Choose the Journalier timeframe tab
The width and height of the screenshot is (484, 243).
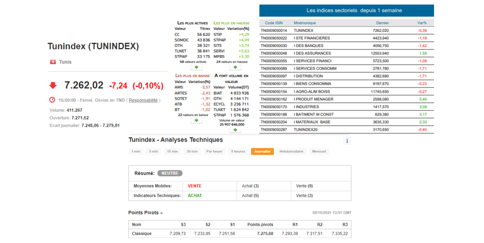point(262,152)
